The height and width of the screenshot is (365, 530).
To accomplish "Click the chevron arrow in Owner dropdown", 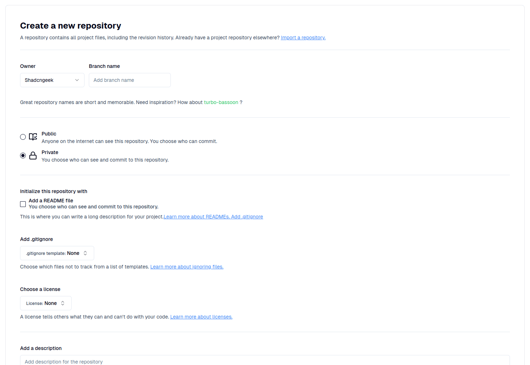I will pos(77,80).
